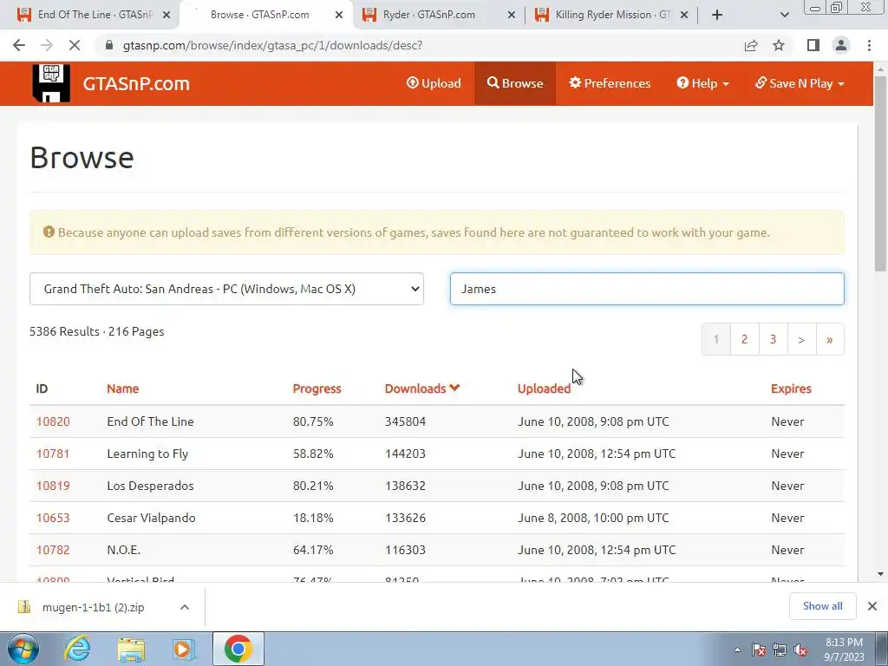Close the Ryder tab
Image resolution: width=888 pixels, height=666 pixels.
[512, 15]
